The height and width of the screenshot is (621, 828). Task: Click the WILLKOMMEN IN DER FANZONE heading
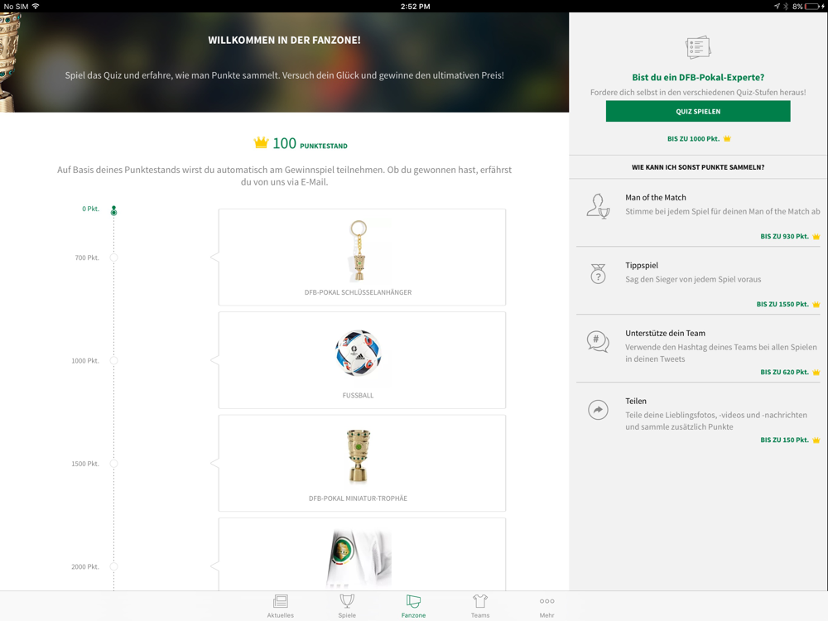pos(284,40)
